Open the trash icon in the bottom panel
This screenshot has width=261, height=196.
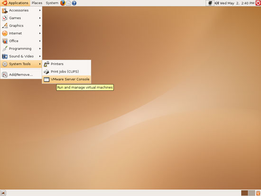(258, 193)
